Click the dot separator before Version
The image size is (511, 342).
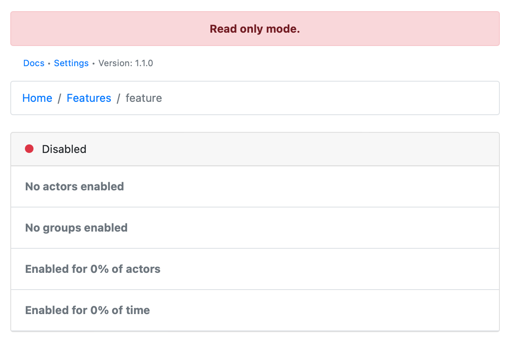(x=94, y=64)
